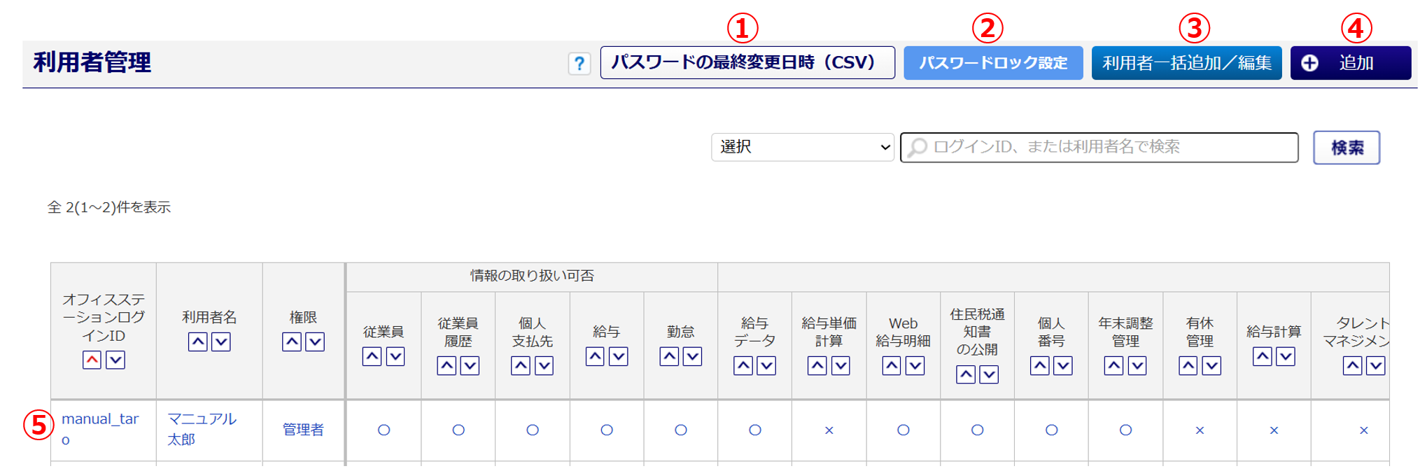Click 利用者一括追加／編集 button

tap(1186, 63)
